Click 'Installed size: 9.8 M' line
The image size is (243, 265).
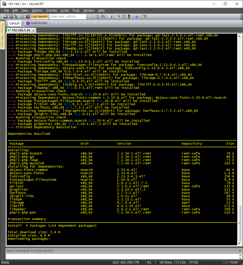pos(29,235)
